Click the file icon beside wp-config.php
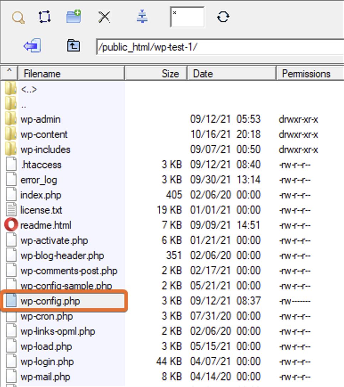Image resolution: width=344 pixels, height=387 pixels. (11, 301)
